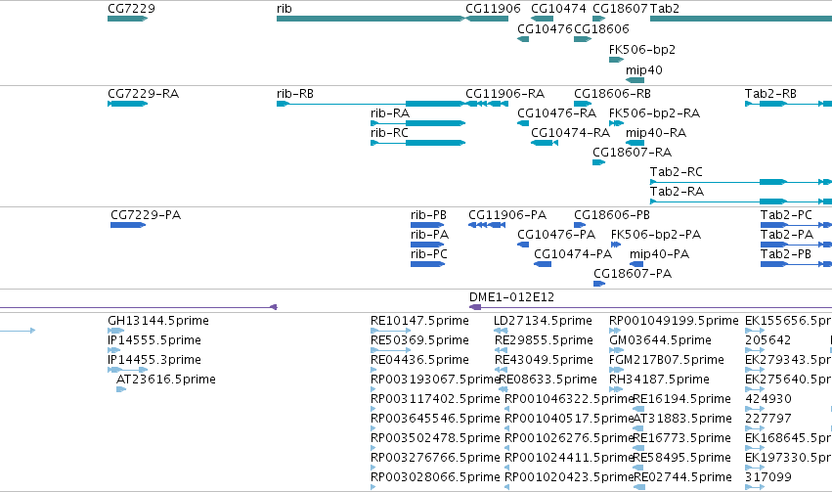Select the CG18607-PA protein label

633,274
